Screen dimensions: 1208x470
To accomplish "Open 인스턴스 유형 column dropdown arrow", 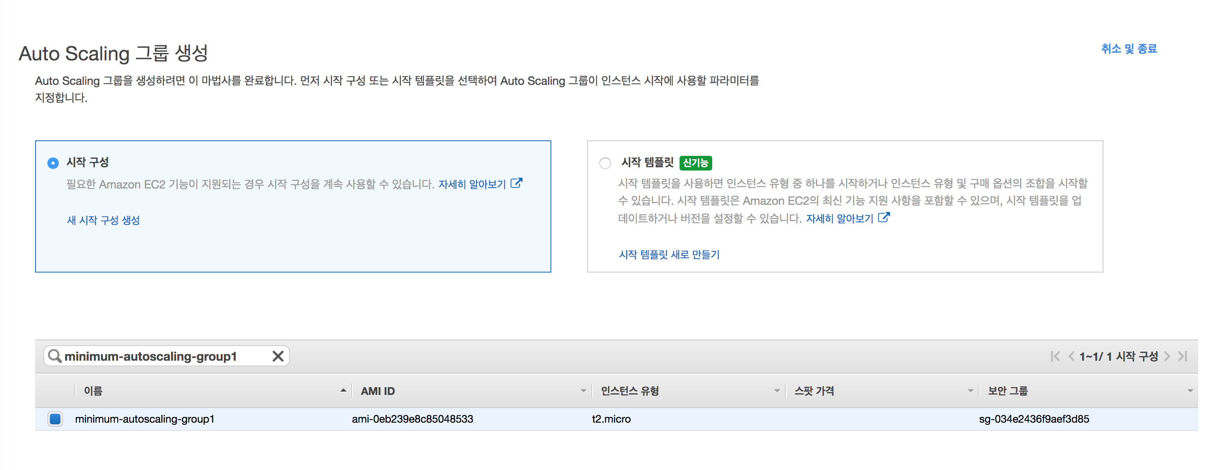I will (x=777, y=390).
